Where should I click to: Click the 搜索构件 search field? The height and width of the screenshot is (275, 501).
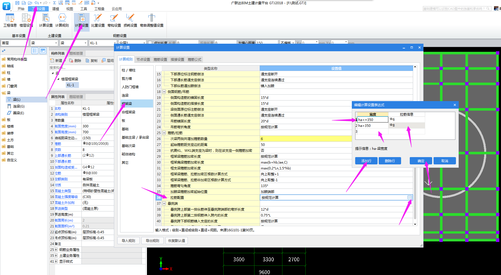pos(81,67)
